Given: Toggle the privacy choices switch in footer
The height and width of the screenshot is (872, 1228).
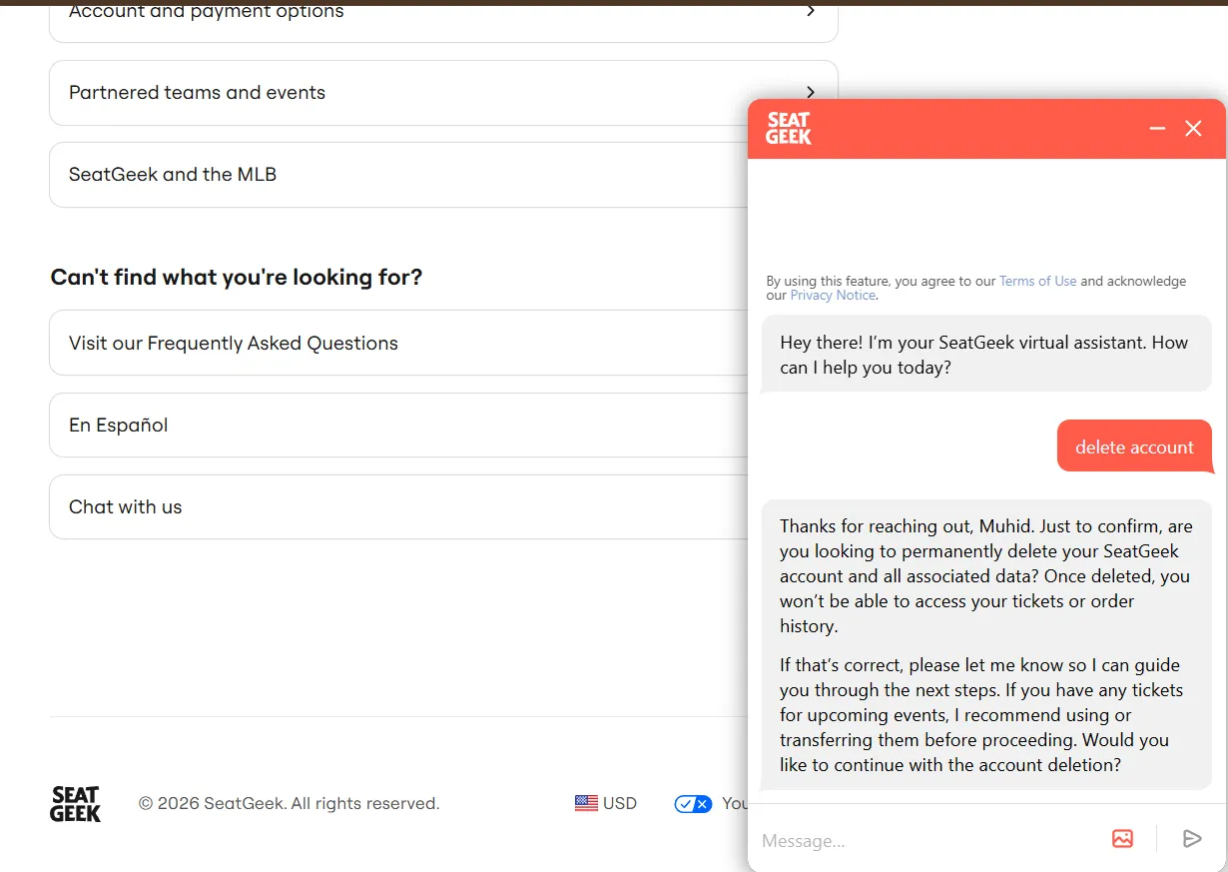Looking at the screenshot, I should point(693,804).
